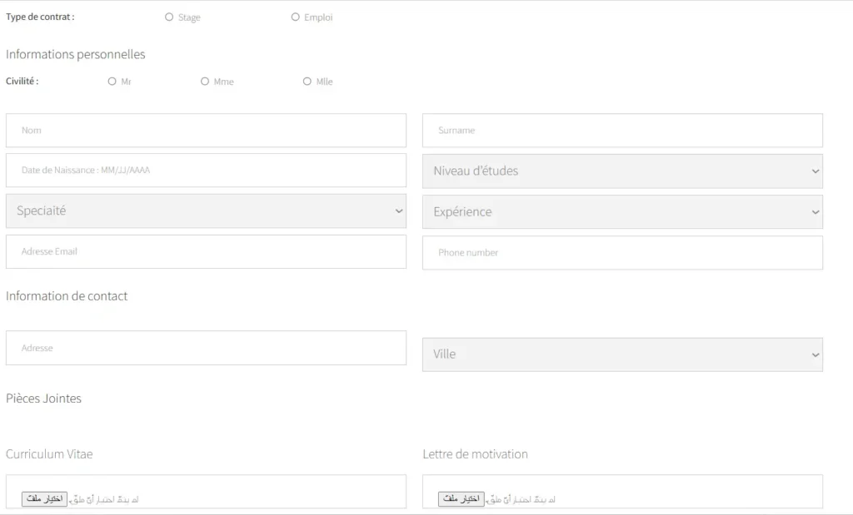Click the Adresse Email input field
The width and height of the screenshot is (853, 515).
coord(206,252)
